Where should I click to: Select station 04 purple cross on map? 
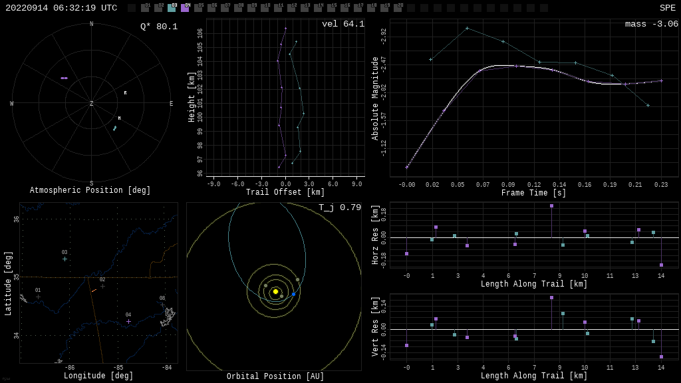(x=128, y=321)
